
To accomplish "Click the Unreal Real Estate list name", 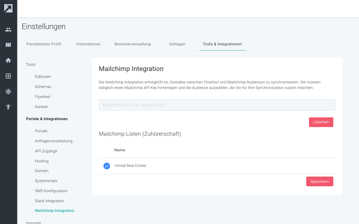I will [x=130, y=165].
